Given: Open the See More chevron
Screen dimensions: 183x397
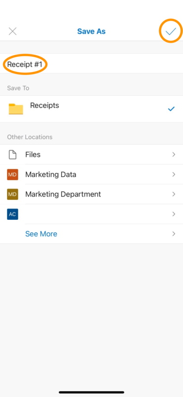Looking at the screenshot, I should (174, 234).
